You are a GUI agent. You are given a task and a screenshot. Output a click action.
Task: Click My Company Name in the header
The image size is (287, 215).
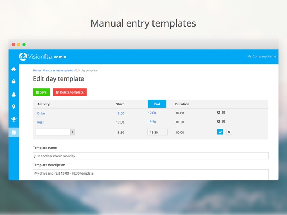pyautogui.click(x=261, y=56)
